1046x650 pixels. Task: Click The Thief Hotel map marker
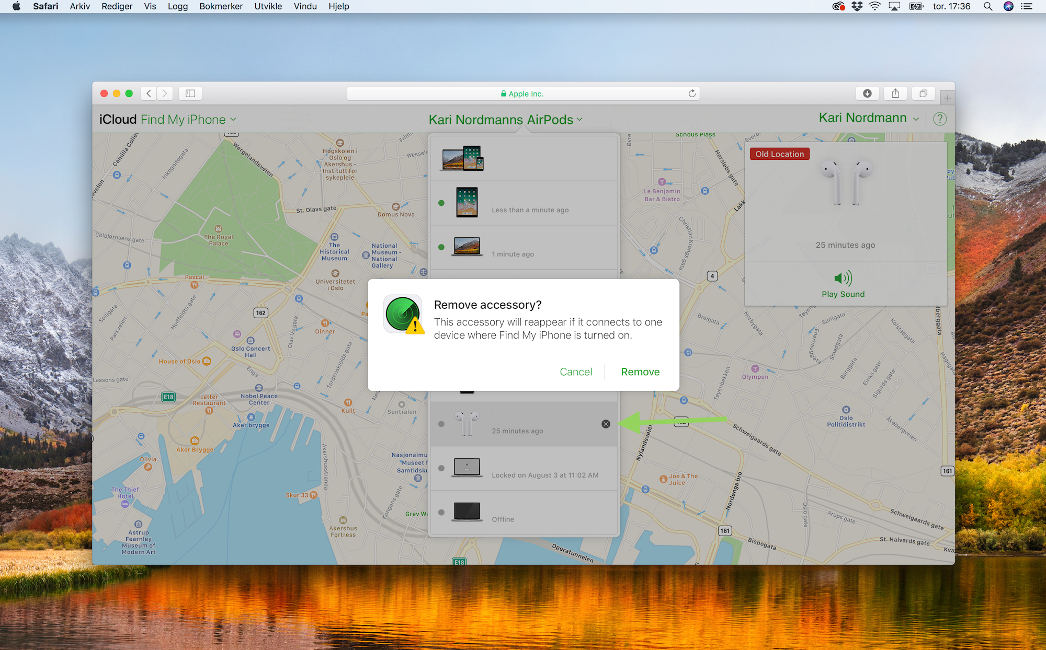point(125,504)
